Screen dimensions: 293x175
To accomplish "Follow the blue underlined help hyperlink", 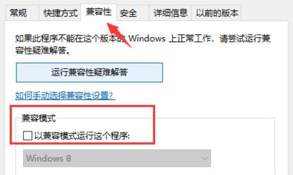I will (x=65, y=96).
